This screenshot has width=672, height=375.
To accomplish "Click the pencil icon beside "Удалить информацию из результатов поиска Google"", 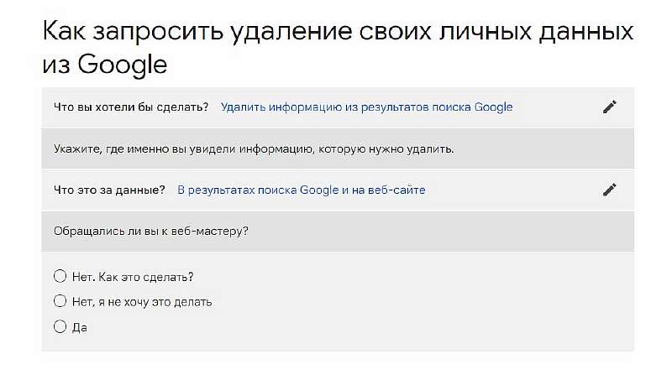I will (x=610, y=107).
